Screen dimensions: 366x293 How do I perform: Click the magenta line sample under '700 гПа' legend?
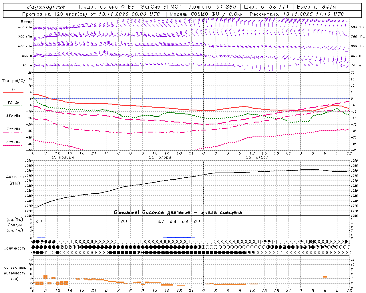tap(13, 132)
